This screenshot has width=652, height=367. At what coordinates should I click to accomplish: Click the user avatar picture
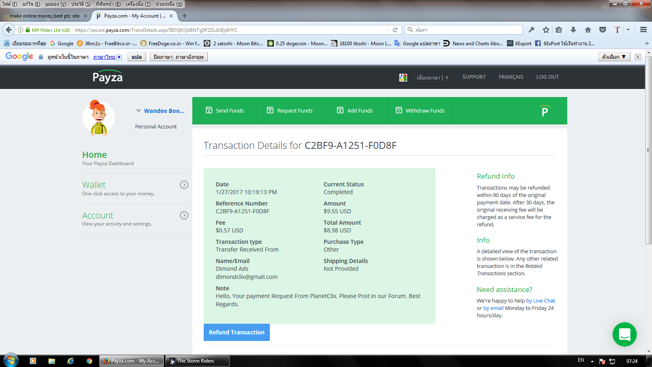pos(99,117)
